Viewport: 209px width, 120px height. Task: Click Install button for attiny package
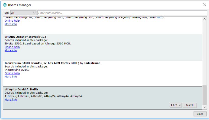pos(190,105)
